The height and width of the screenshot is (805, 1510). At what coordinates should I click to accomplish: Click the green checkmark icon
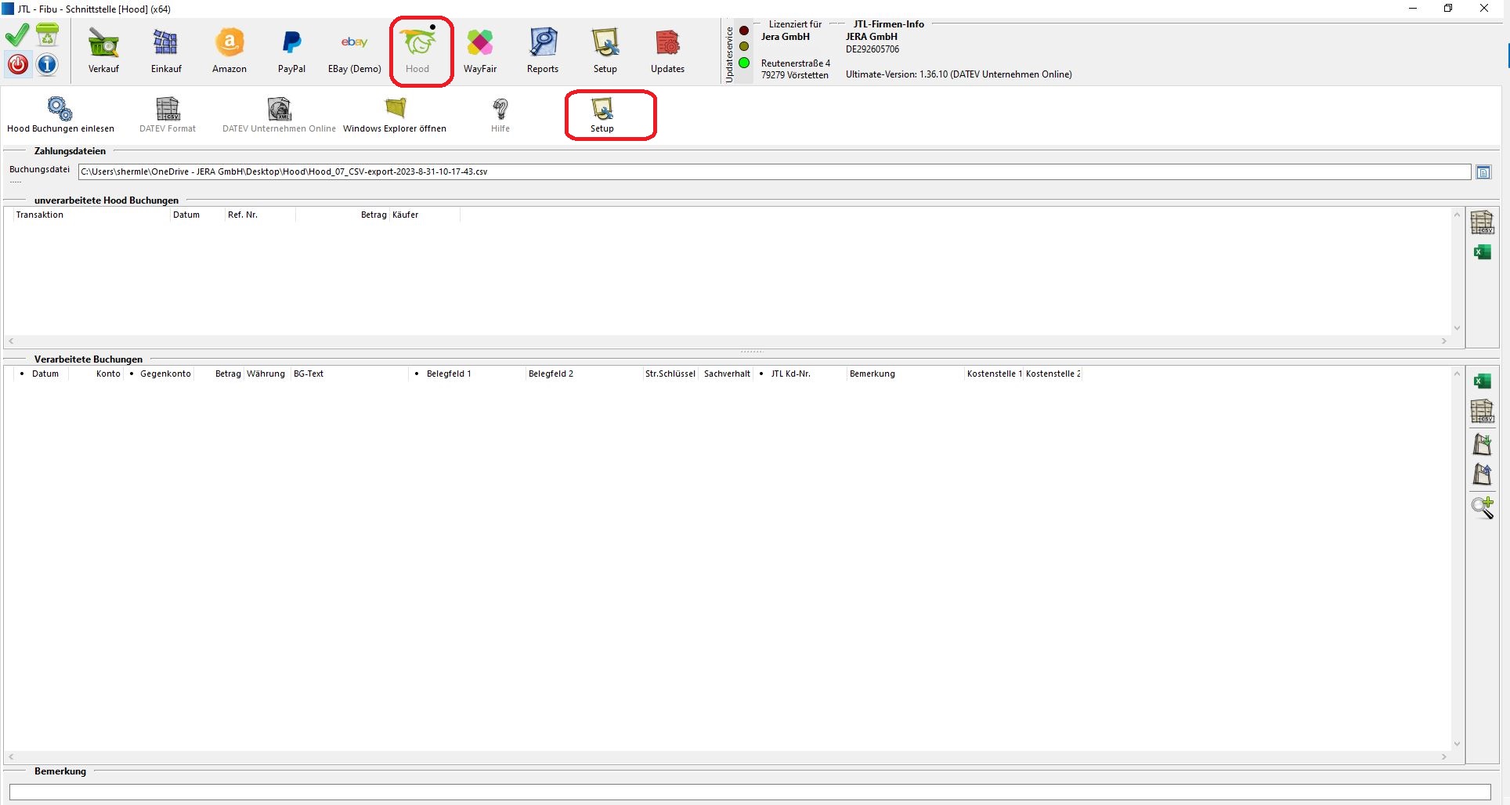17,35
